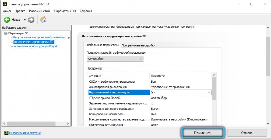Open the Справка menu

pyautogui.click(x=86, y=11)
